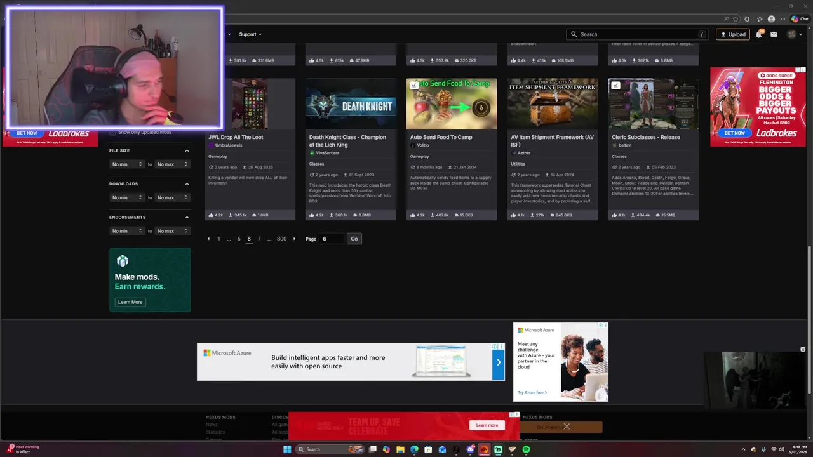Screen dimensions: 813x457
Task: Open Spotify from the taskbar
Action: 526,449
